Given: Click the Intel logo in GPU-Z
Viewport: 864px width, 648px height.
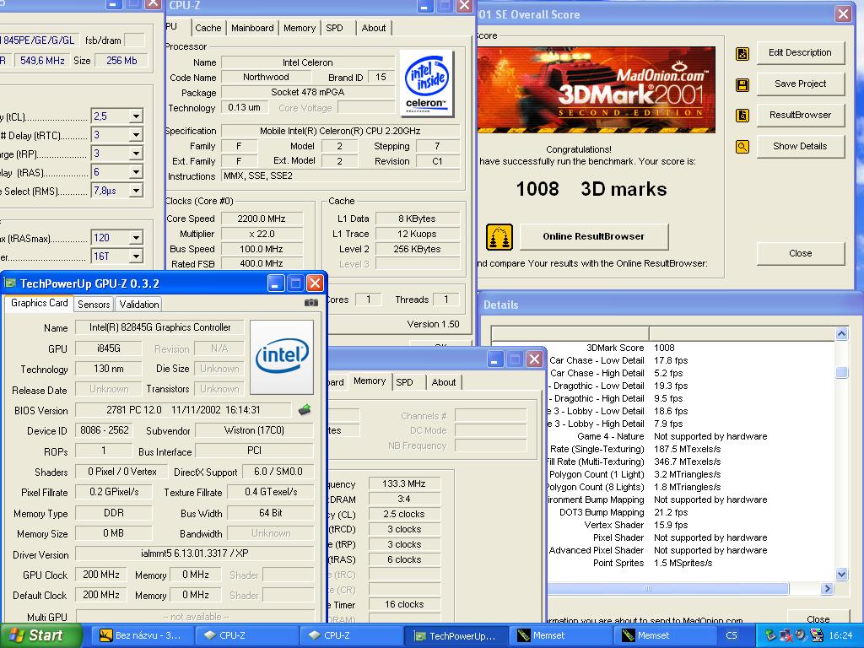Looking at the screenshot, I should (x=282, y=357).
